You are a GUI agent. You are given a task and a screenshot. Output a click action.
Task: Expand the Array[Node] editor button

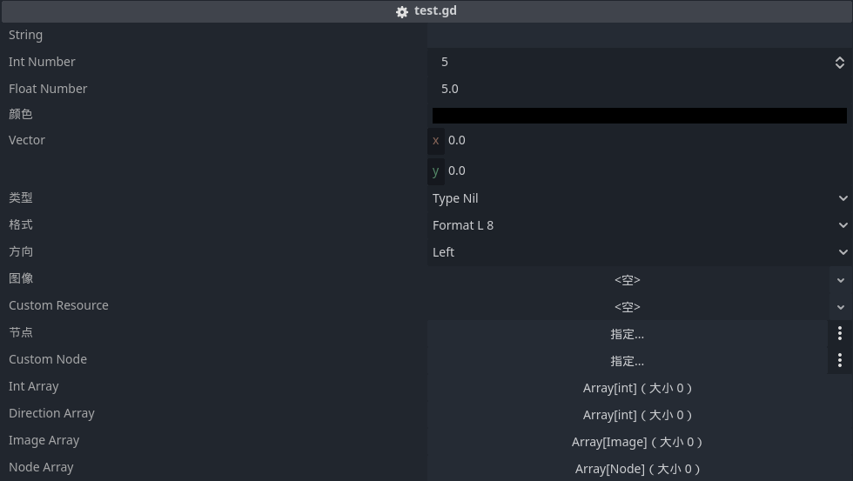pos(639,469)
